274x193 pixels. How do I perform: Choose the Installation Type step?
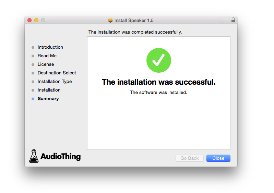(55, 82)
